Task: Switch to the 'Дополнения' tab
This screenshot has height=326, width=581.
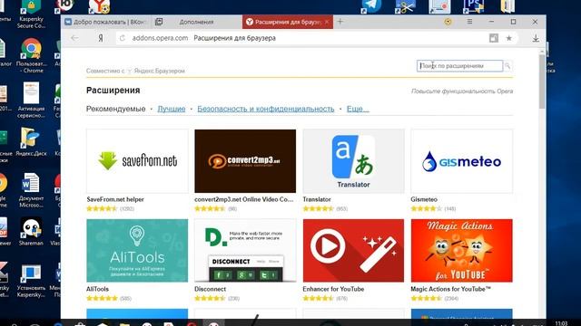Action: coord(196,22)
